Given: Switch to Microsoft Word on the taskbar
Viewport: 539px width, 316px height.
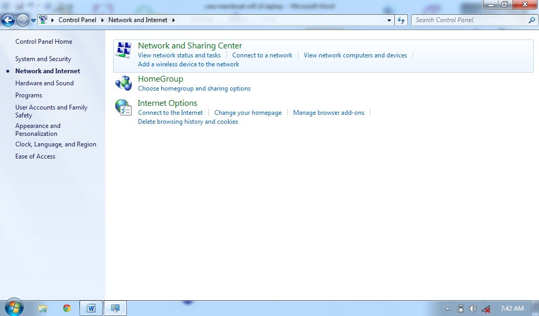Looking at the screenshot, I should point(91,308).
